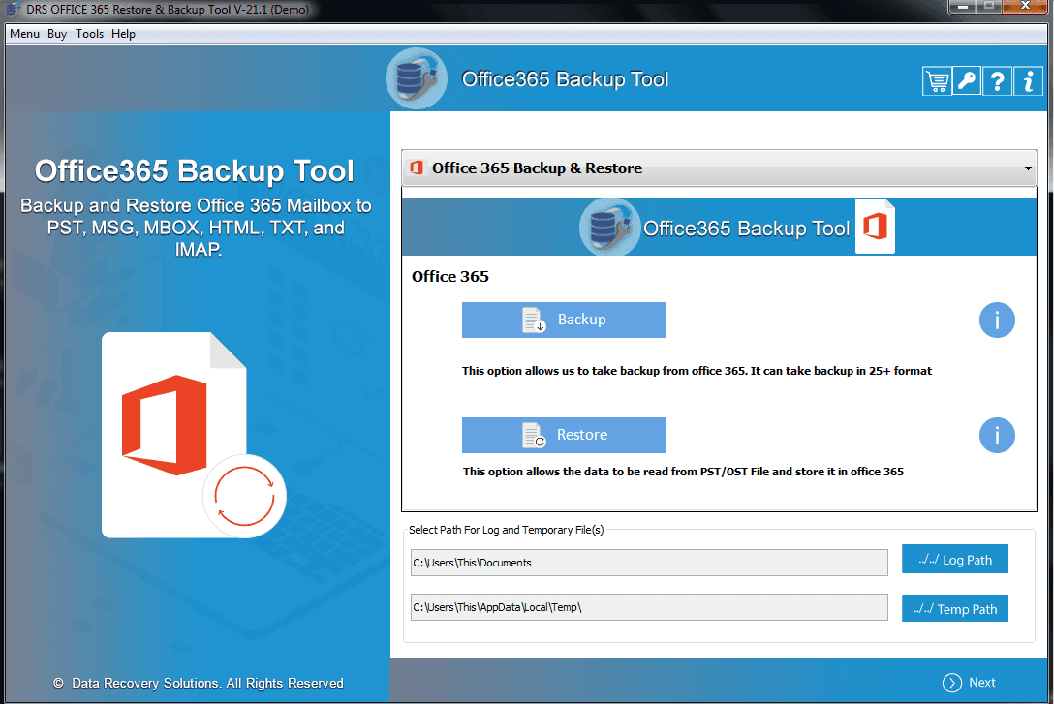
Task: Open the Tools menu
Action: tap(89, 34)
